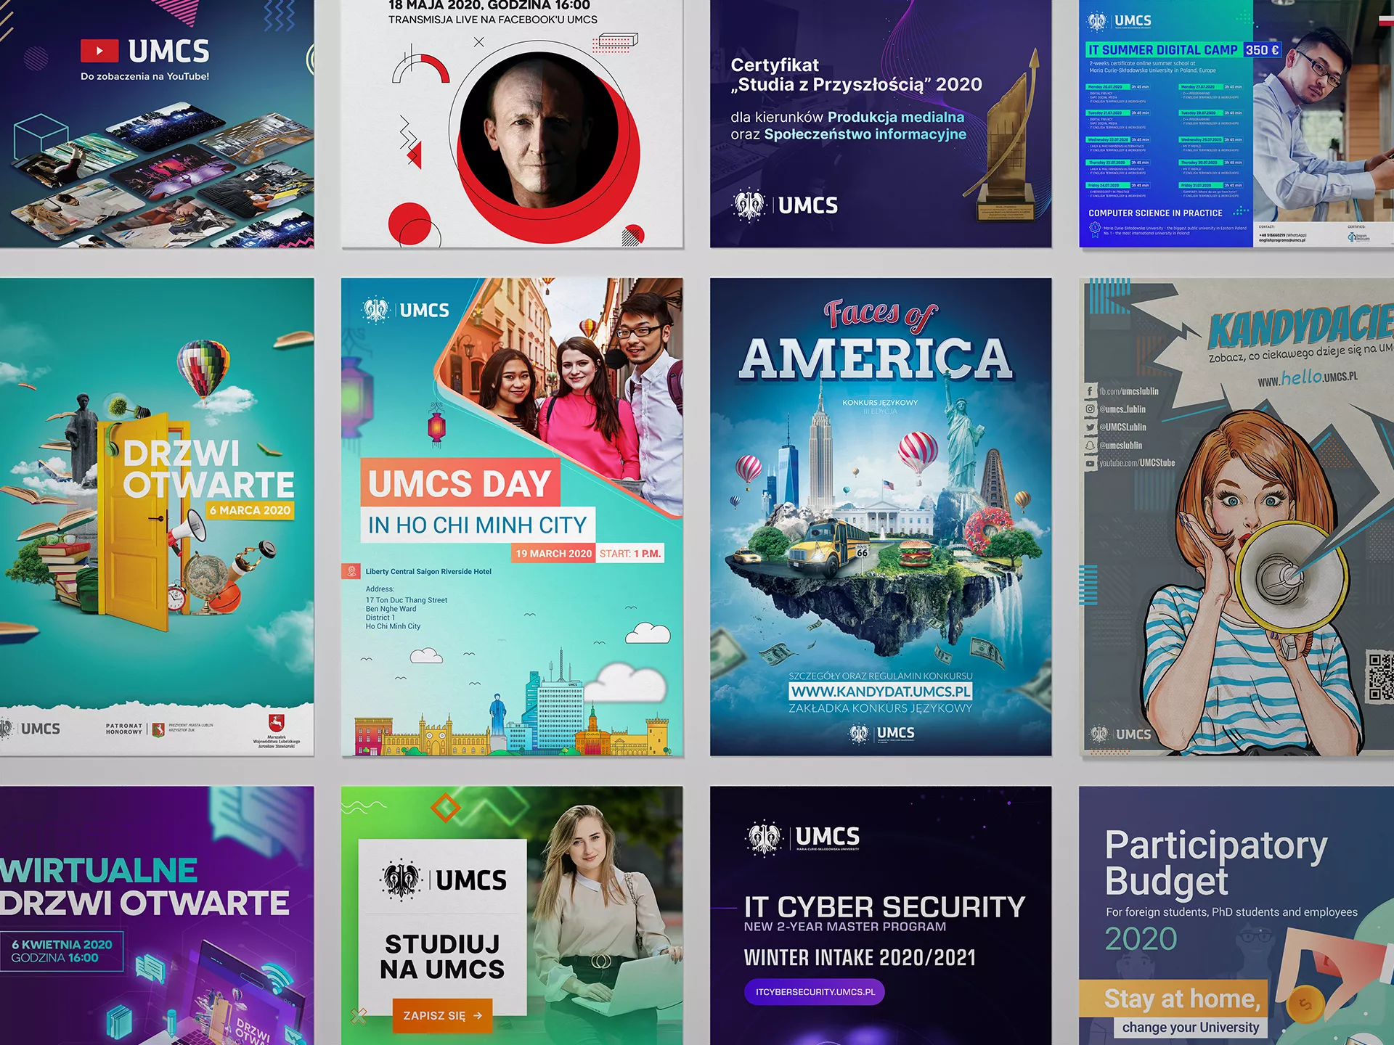Click the location pin icon near Liberty Central hotel
This screenshot has height=1045, width=1394.
click(x=351, y=571)
